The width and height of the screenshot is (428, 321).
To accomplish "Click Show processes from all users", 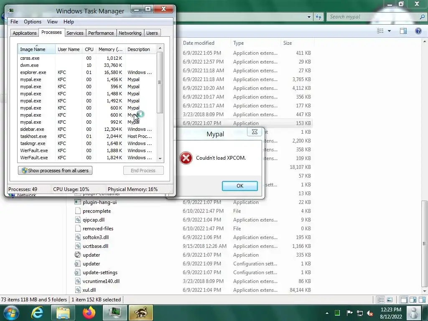I will pos(55,171).
